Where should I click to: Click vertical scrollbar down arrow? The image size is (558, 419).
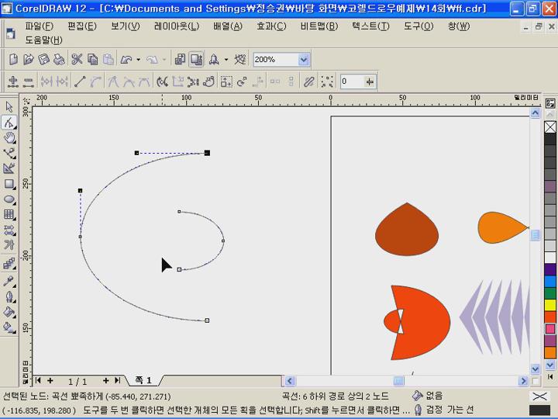coord(535,368)
